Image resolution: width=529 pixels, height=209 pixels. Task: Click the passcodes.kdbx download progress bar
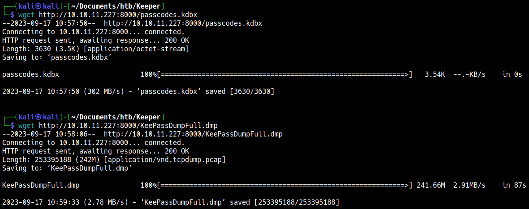click(x=285, y=75)
